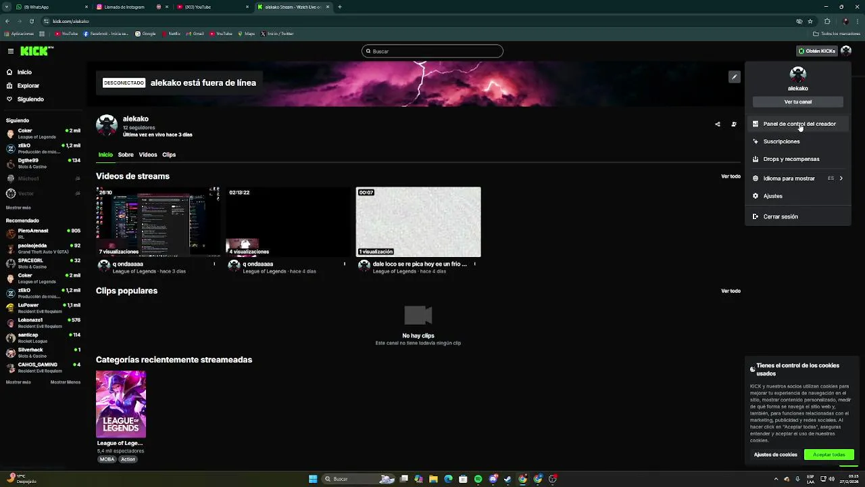865x487 pixels.
Task: Click Ver todo for Clips populares
Action: pyautogui.click(x=731, y=291)
